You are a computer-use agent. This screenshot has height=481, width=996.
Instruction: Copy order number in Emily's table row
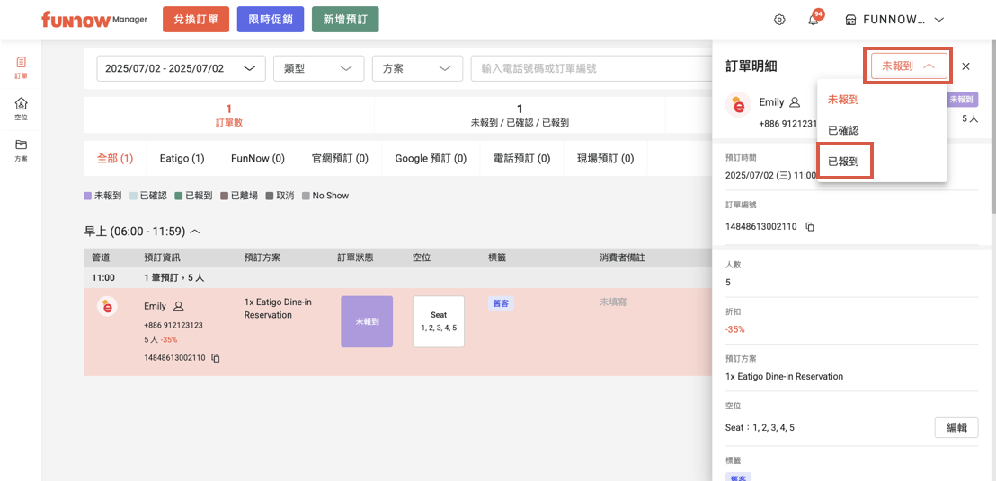click(x=216, y=358)
